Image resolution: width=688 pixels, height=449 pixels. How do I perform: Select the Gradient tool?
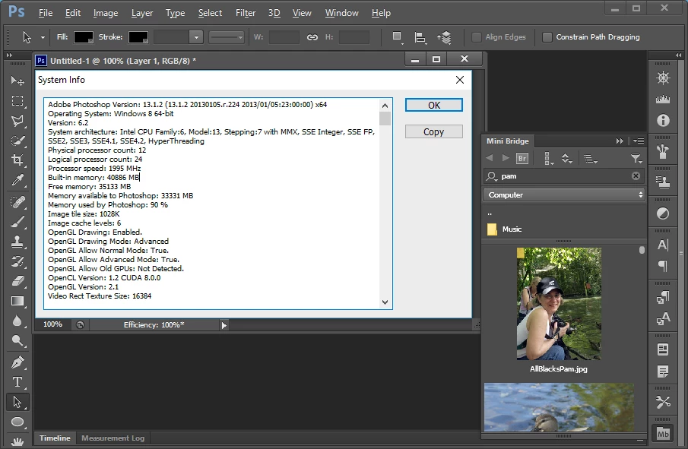tap(17, 301)
